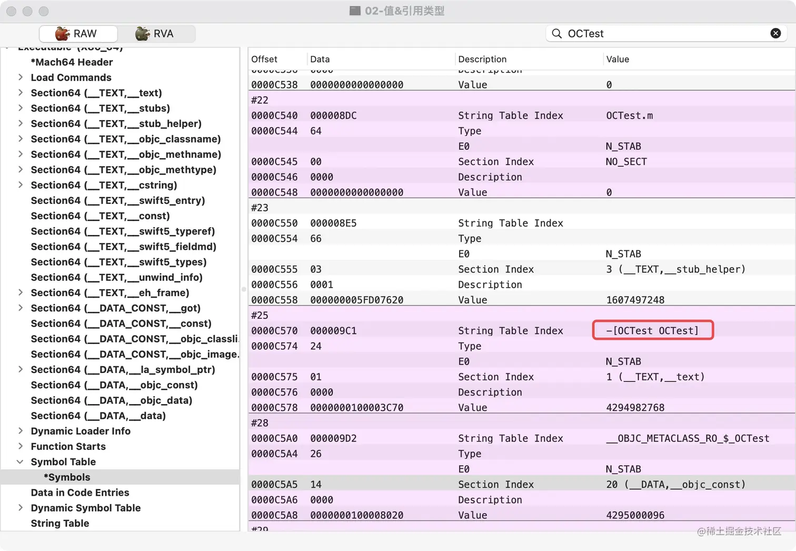Select the -[OCTest OCTest] value cell
Viewport: 796px width, 551px height.
(x=652, y=331)
